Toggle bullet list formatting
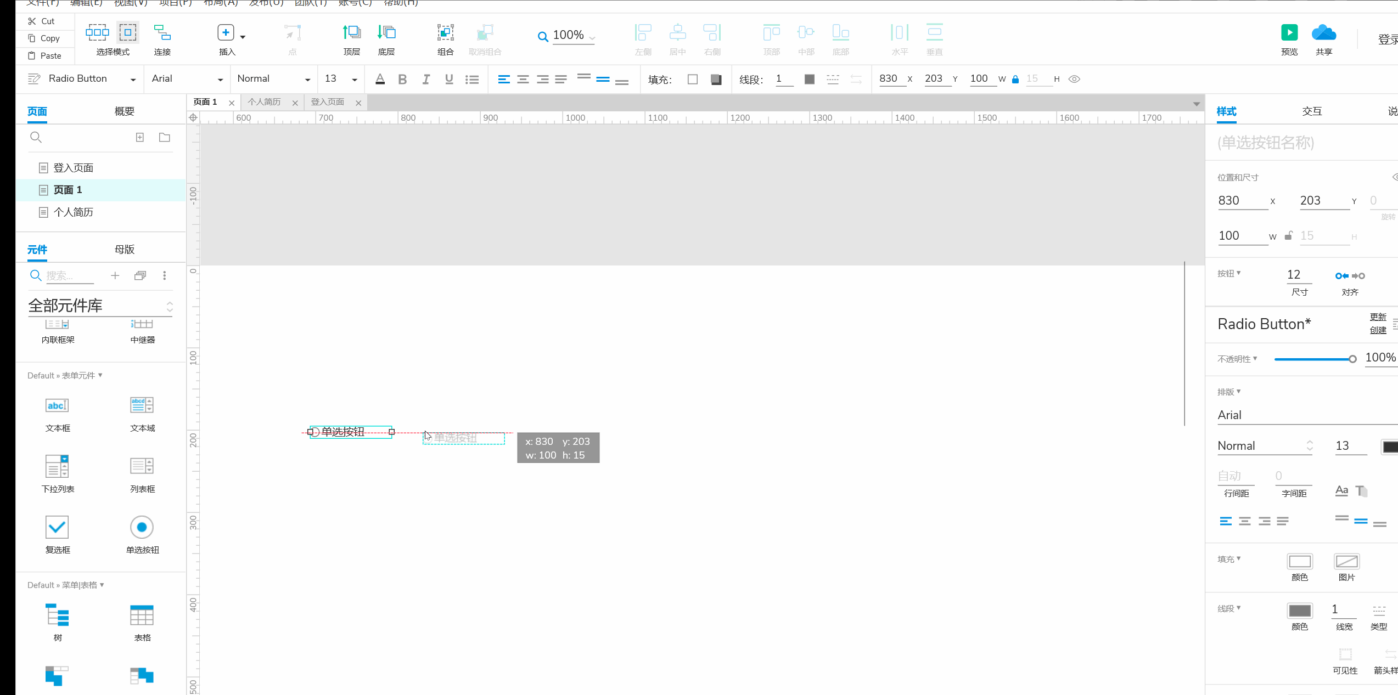1398x695 pixels. tap(472, 80)
